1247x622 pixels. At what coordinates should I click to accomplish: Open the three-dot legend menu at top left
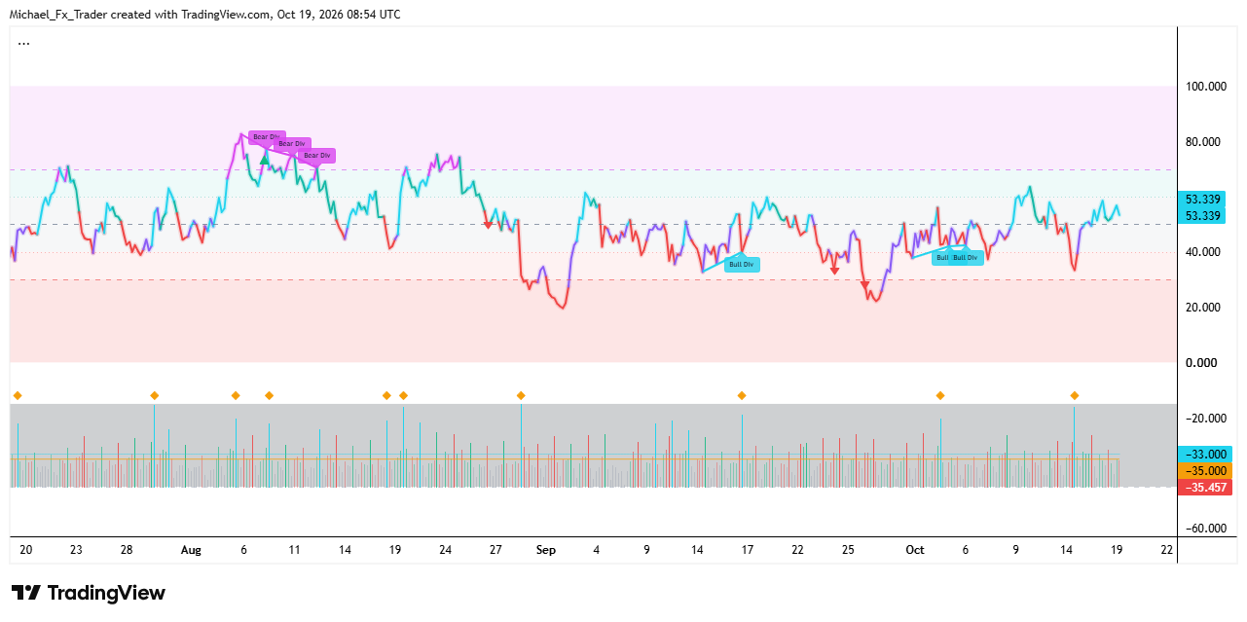click(23, 43)
